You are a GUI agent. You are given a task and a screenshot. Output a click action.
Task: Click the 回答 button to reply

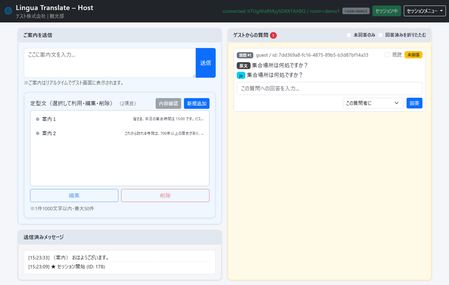coord(414,103)
